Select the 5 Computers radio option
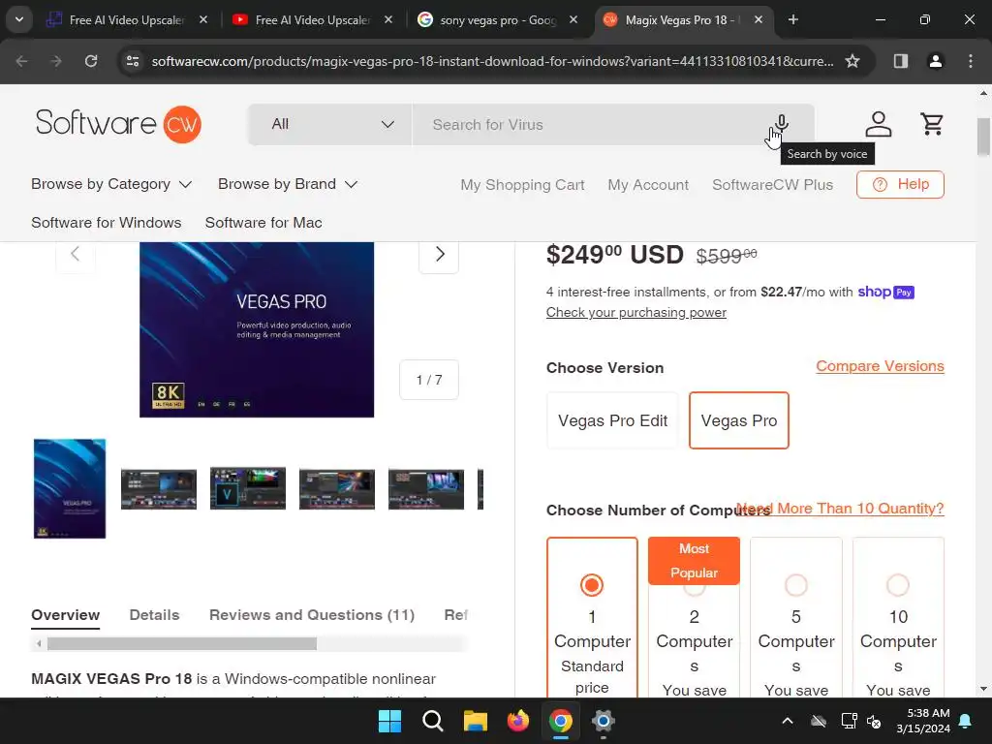The image size is (992, 744). pyautogui.click(x=796, y=585)
